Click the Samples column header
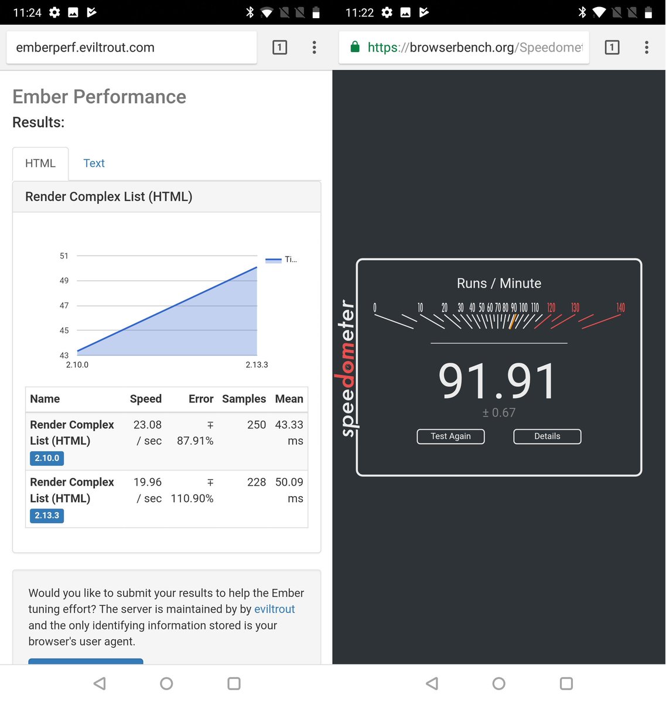 click(x=244, y=399)
